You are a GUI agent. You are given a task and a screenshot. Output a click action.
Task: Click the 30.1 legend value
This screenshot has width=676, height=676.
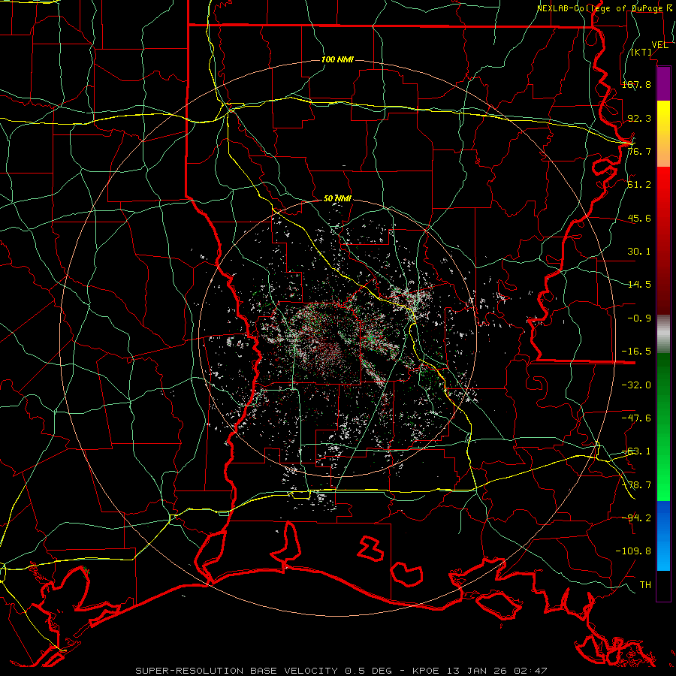click(x=639, y=252)
